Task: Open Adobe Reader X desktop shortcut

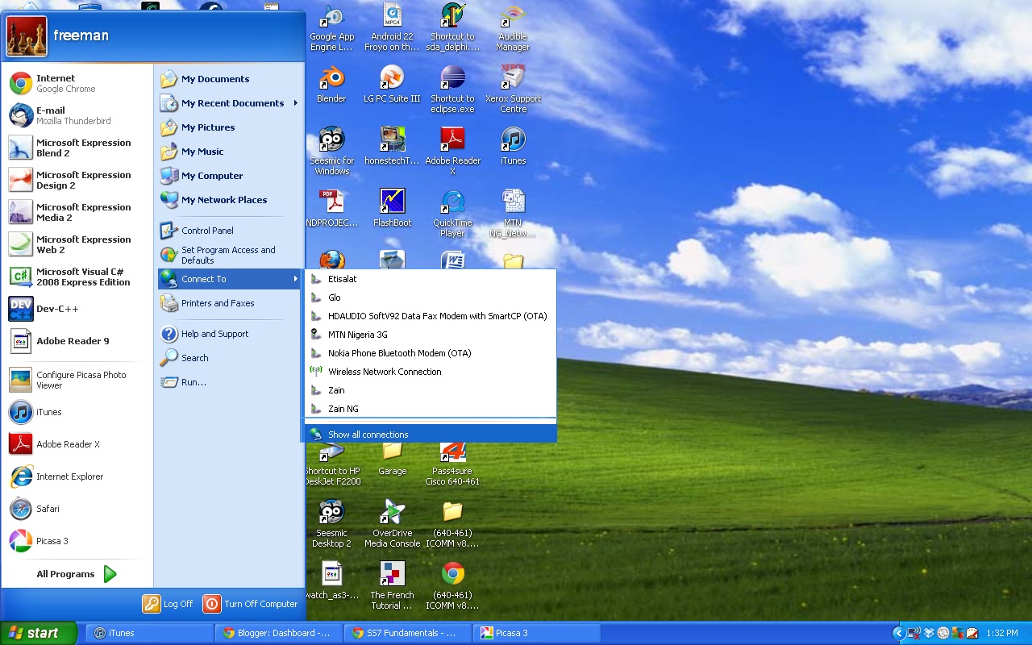Action: tap(452, 152)
